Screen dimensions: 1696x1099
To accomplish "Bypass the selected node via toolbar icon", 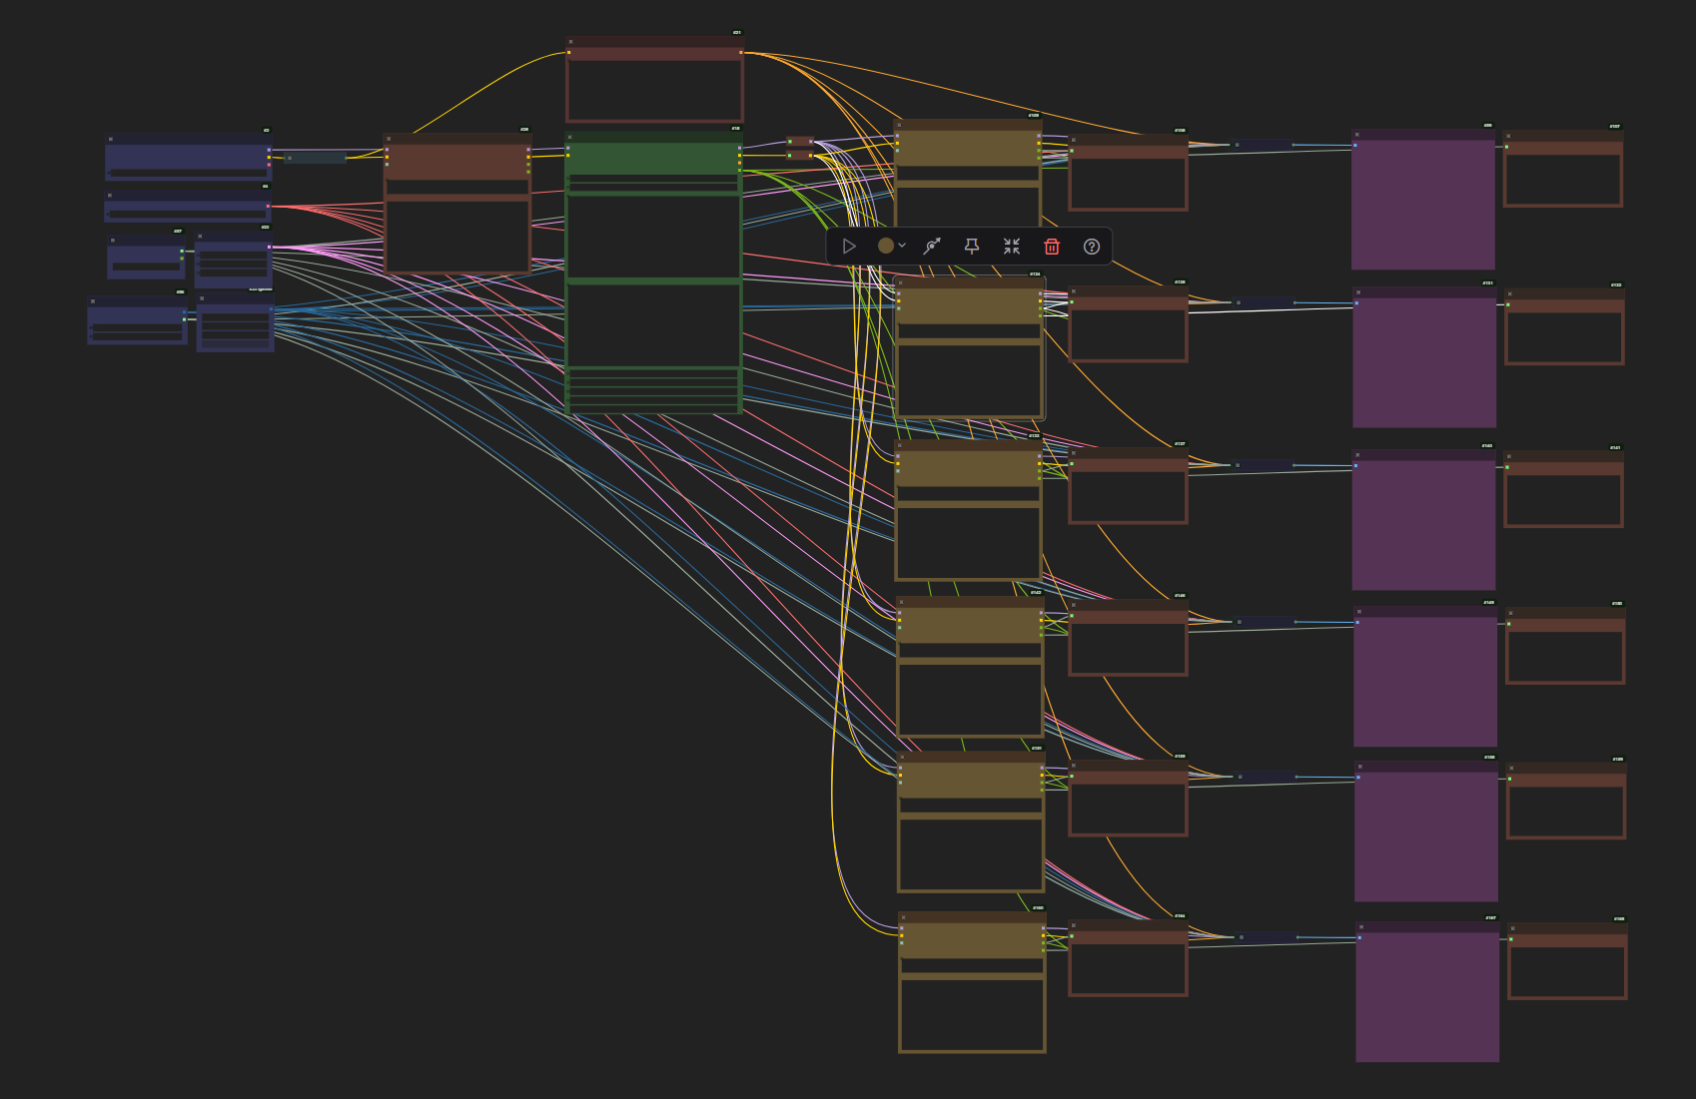I will [932, 247].
